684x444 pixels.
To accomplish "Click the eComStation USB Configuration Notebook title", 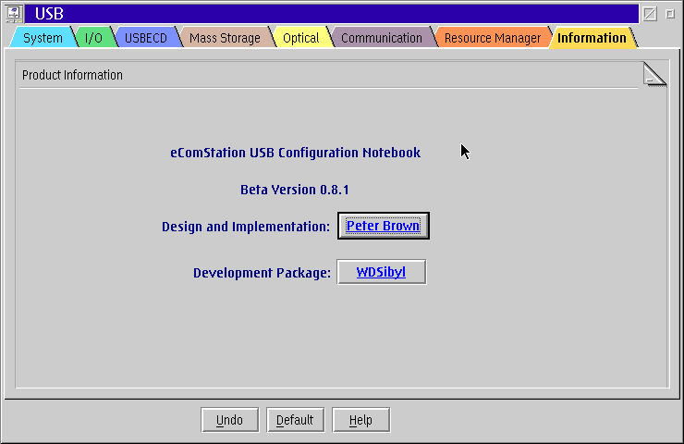I will (x=296, y=153).
